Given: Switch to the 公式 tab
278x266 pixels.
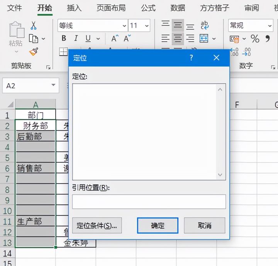Looking at the screenshot, I should pos(148,8).
